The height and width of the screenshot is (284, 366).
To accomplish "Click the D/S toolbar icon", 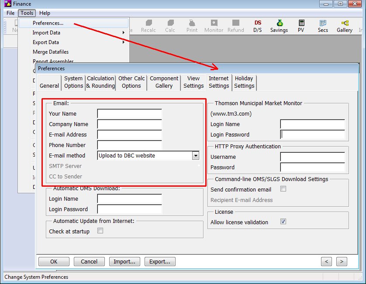I will click(x=258, y=26).
